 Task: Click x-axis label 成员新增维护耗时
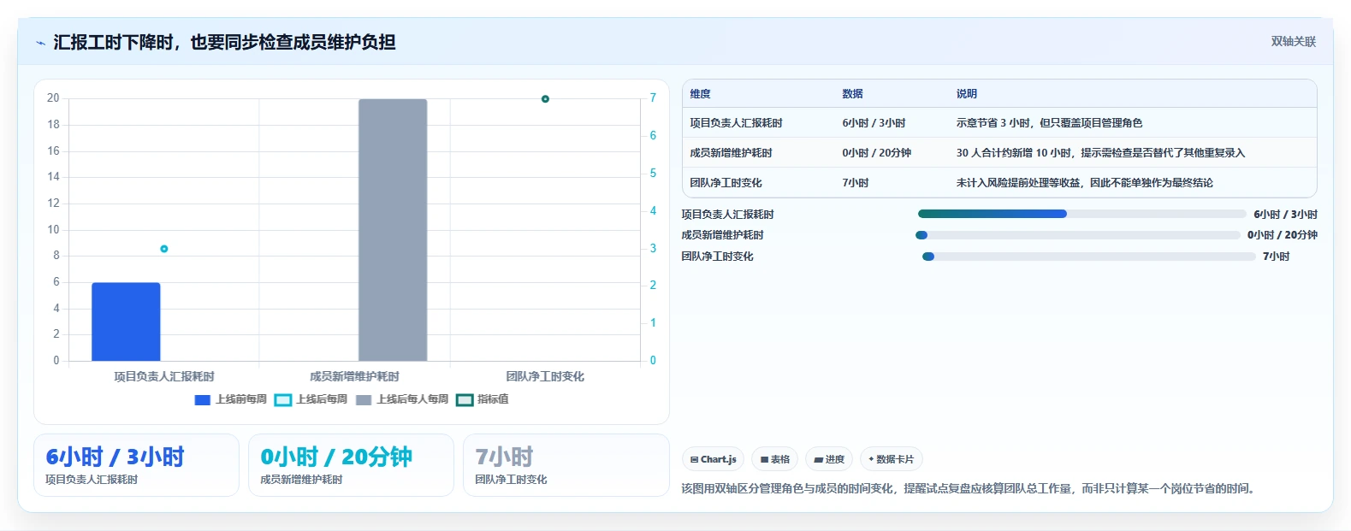(x=354, y=376)
